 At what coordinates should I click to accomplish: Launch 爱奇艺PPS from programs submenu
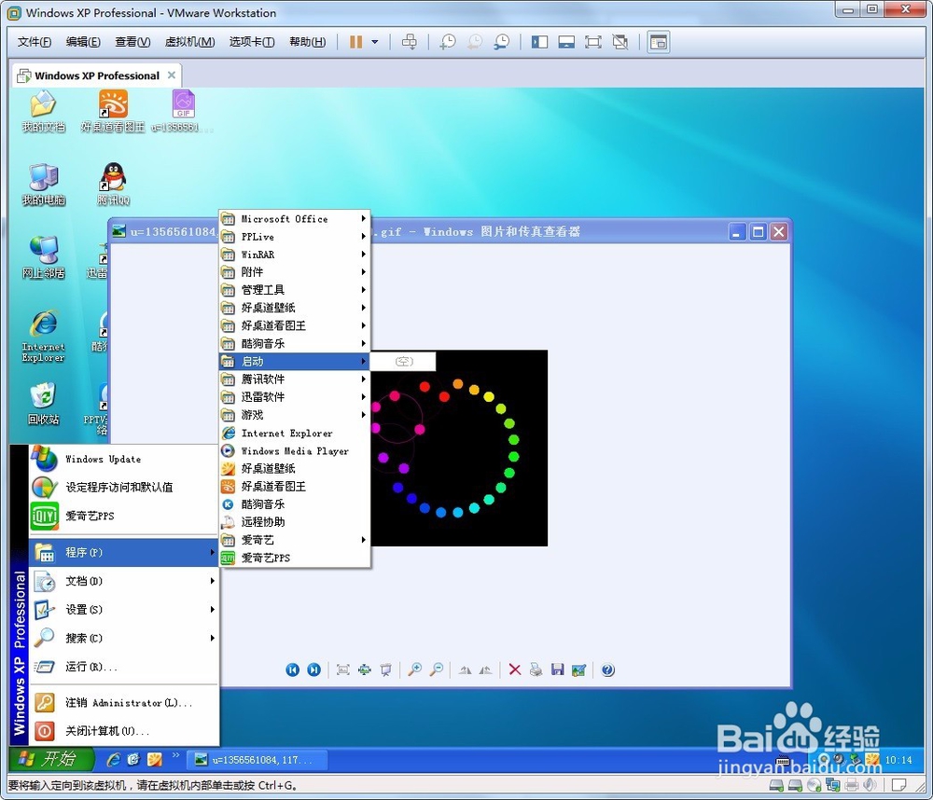point(295,558)
